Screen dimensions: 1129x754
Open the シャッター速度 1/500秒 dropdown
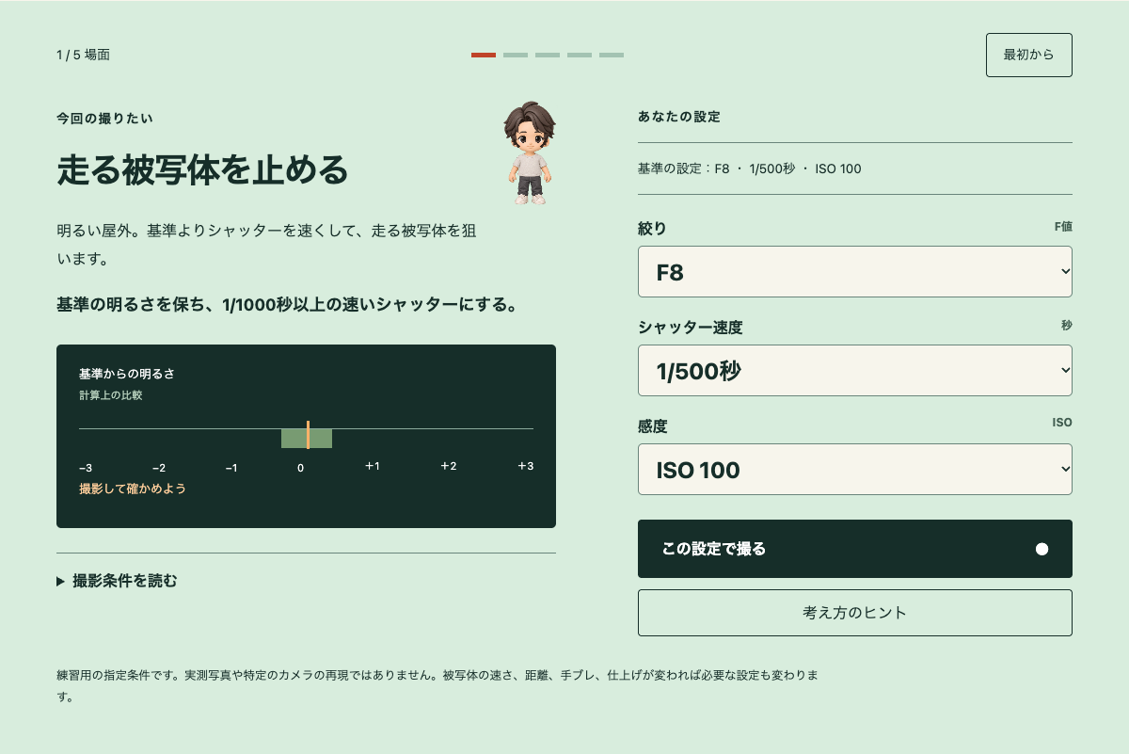pyautogui.click(x=854, y=370)
